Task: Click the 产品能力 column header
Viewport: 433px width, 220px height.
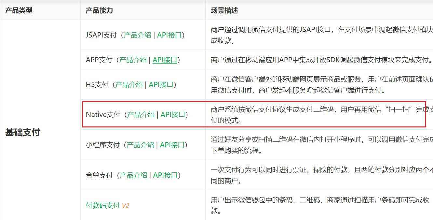Action: pyautogui.click(x=99, y=11)
